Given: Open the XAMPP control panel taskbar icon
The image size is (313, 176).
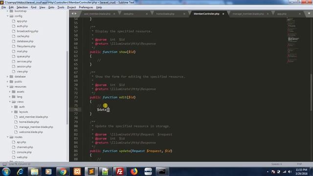Looking at the screenshot, I should (x=77, y=172).
